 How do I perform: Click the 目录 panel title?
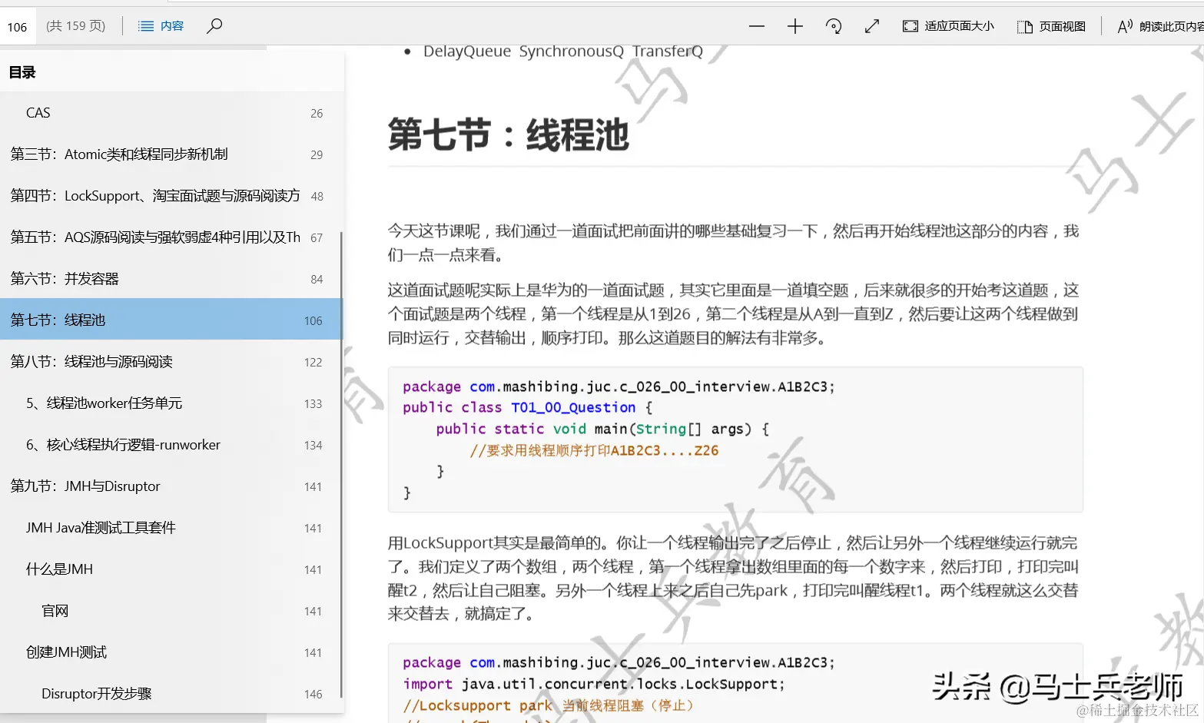click(22, 72)
